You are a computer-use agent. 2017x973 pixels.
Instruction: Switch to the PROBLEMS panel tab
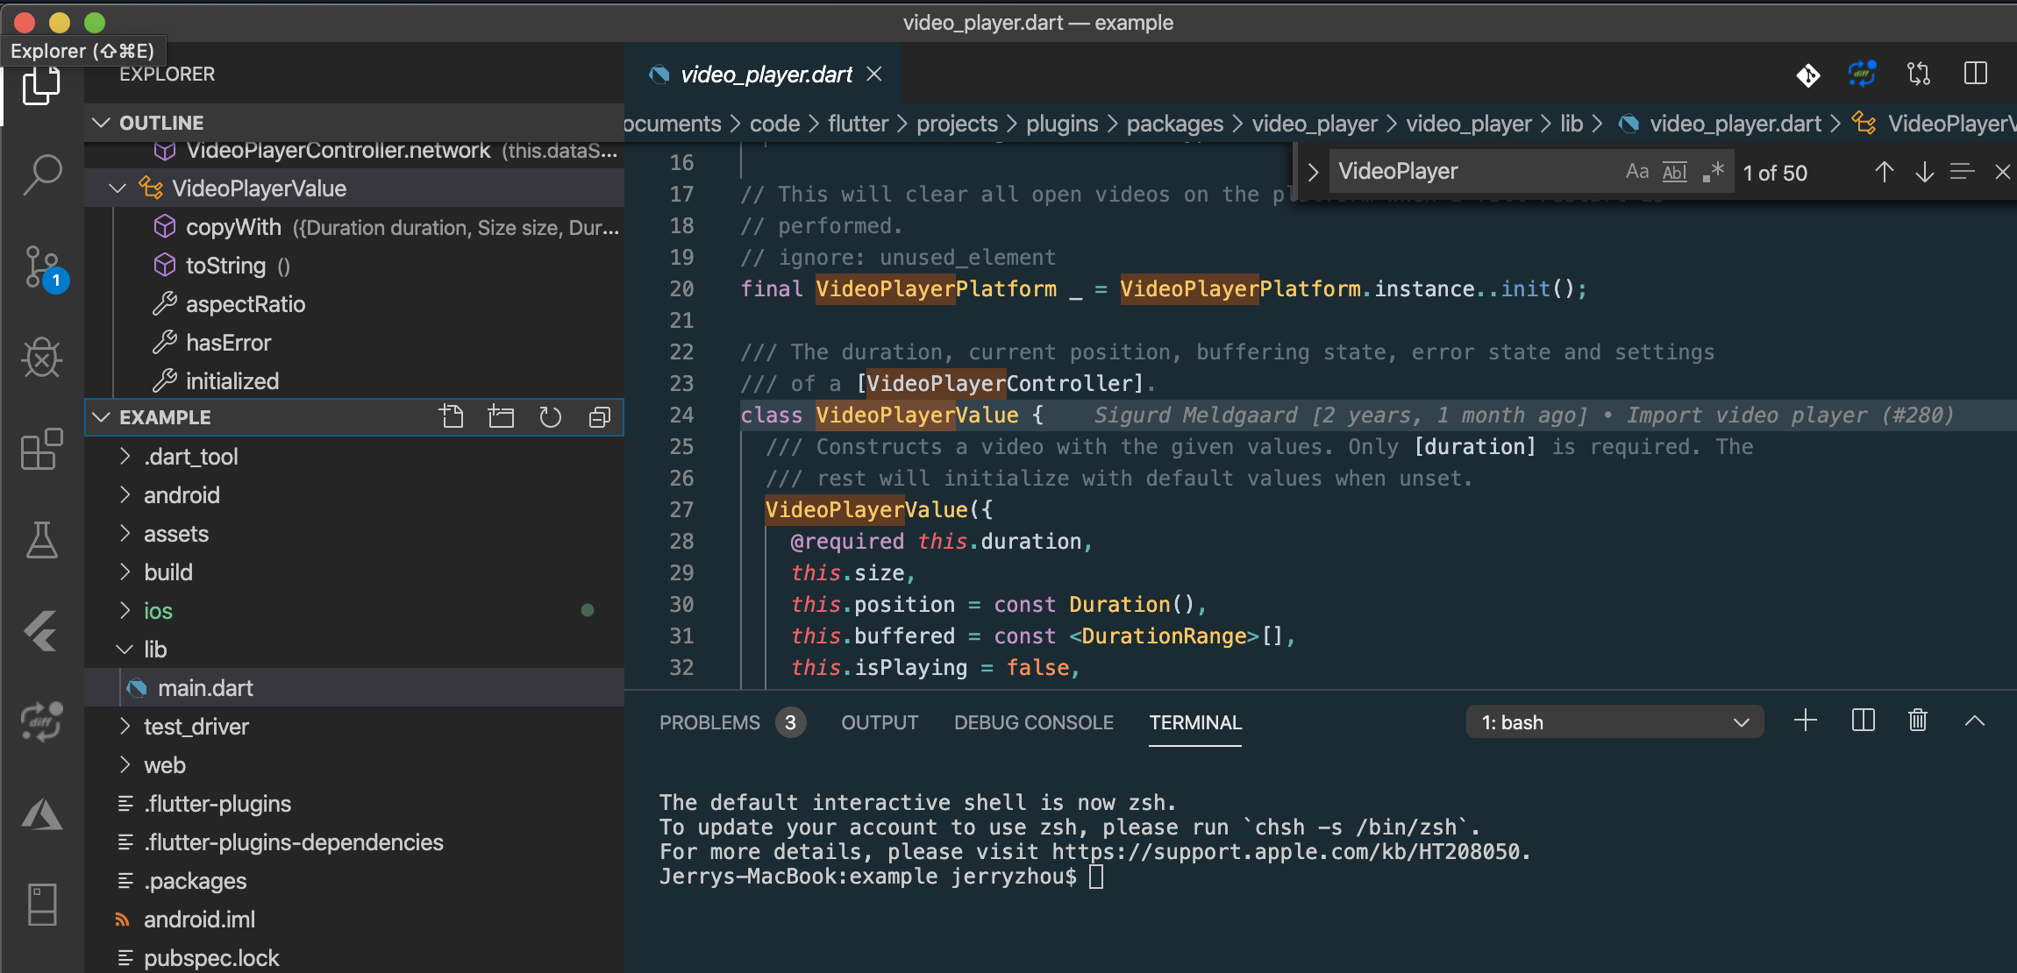pos(709,722)
